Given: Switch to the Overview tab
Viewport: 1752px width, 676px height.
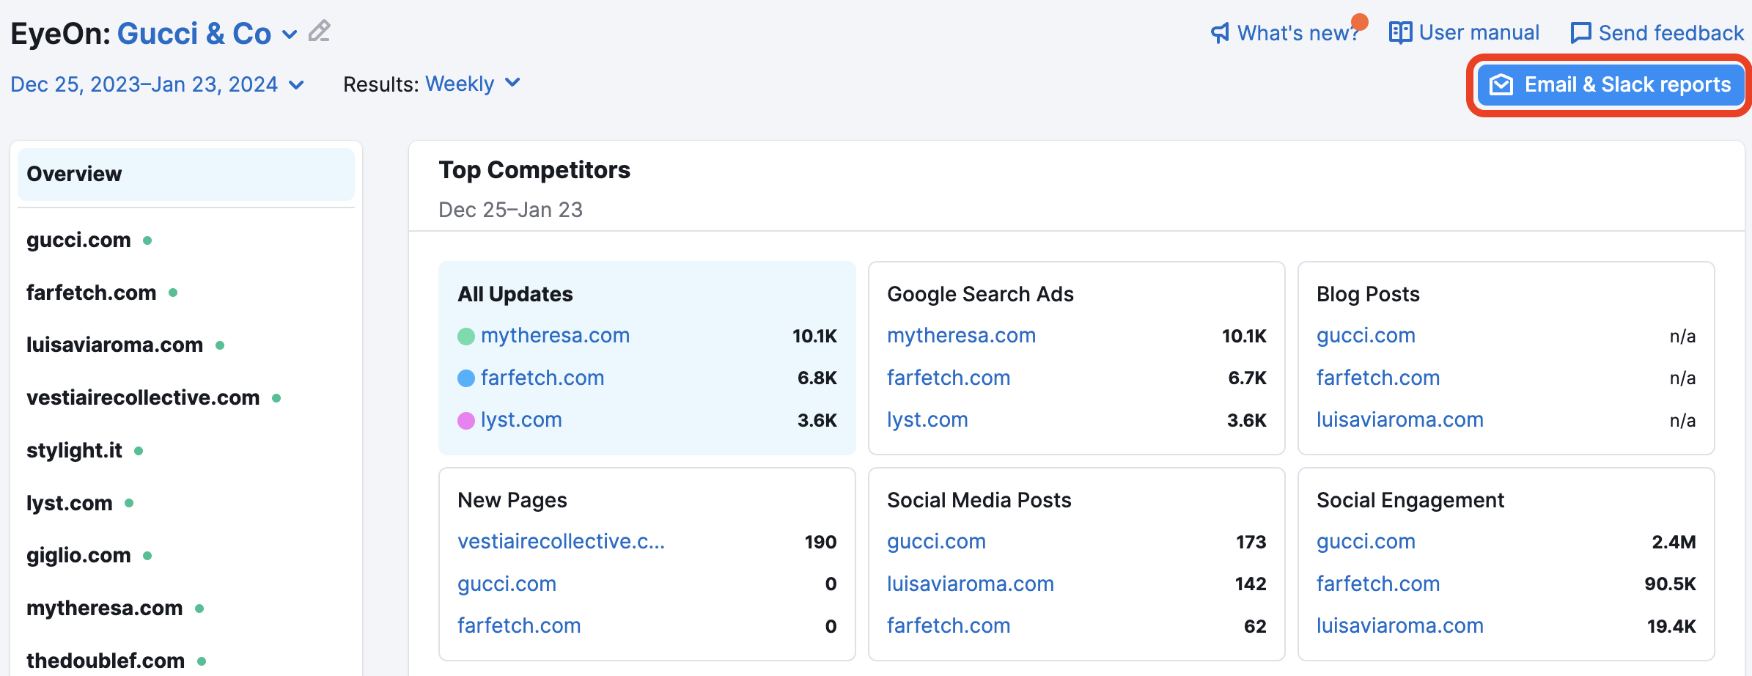Looking at the screenshot, I should (74, 174).
